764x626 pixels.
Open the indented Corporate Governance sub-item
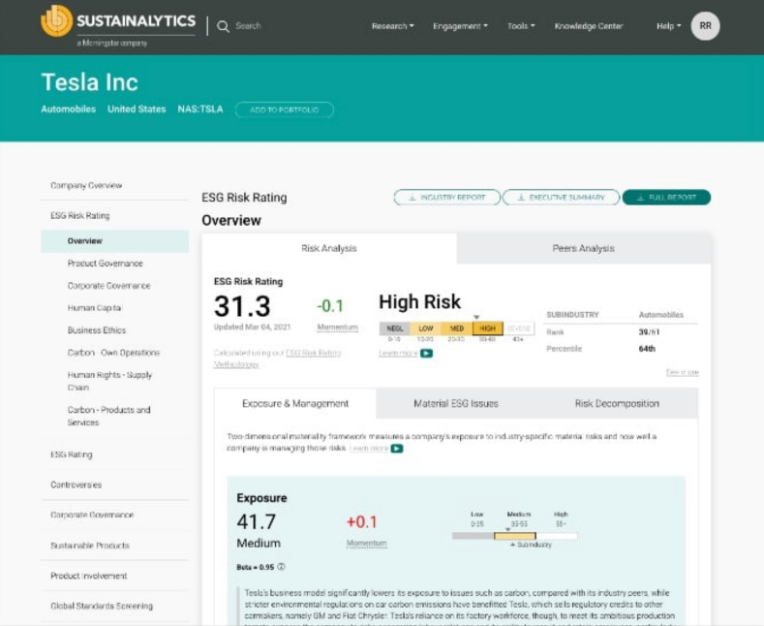tap(109, 286)
